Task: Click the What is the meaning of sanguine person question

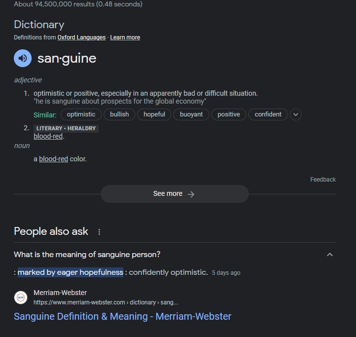Action: coord(87,255)
